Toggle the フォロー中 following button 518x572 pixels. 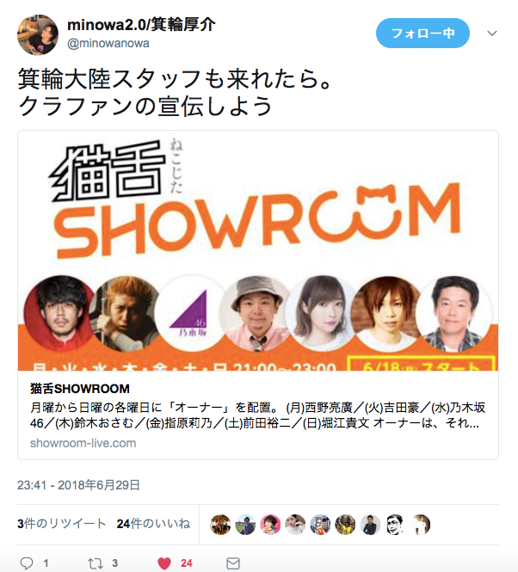[422, 34]
